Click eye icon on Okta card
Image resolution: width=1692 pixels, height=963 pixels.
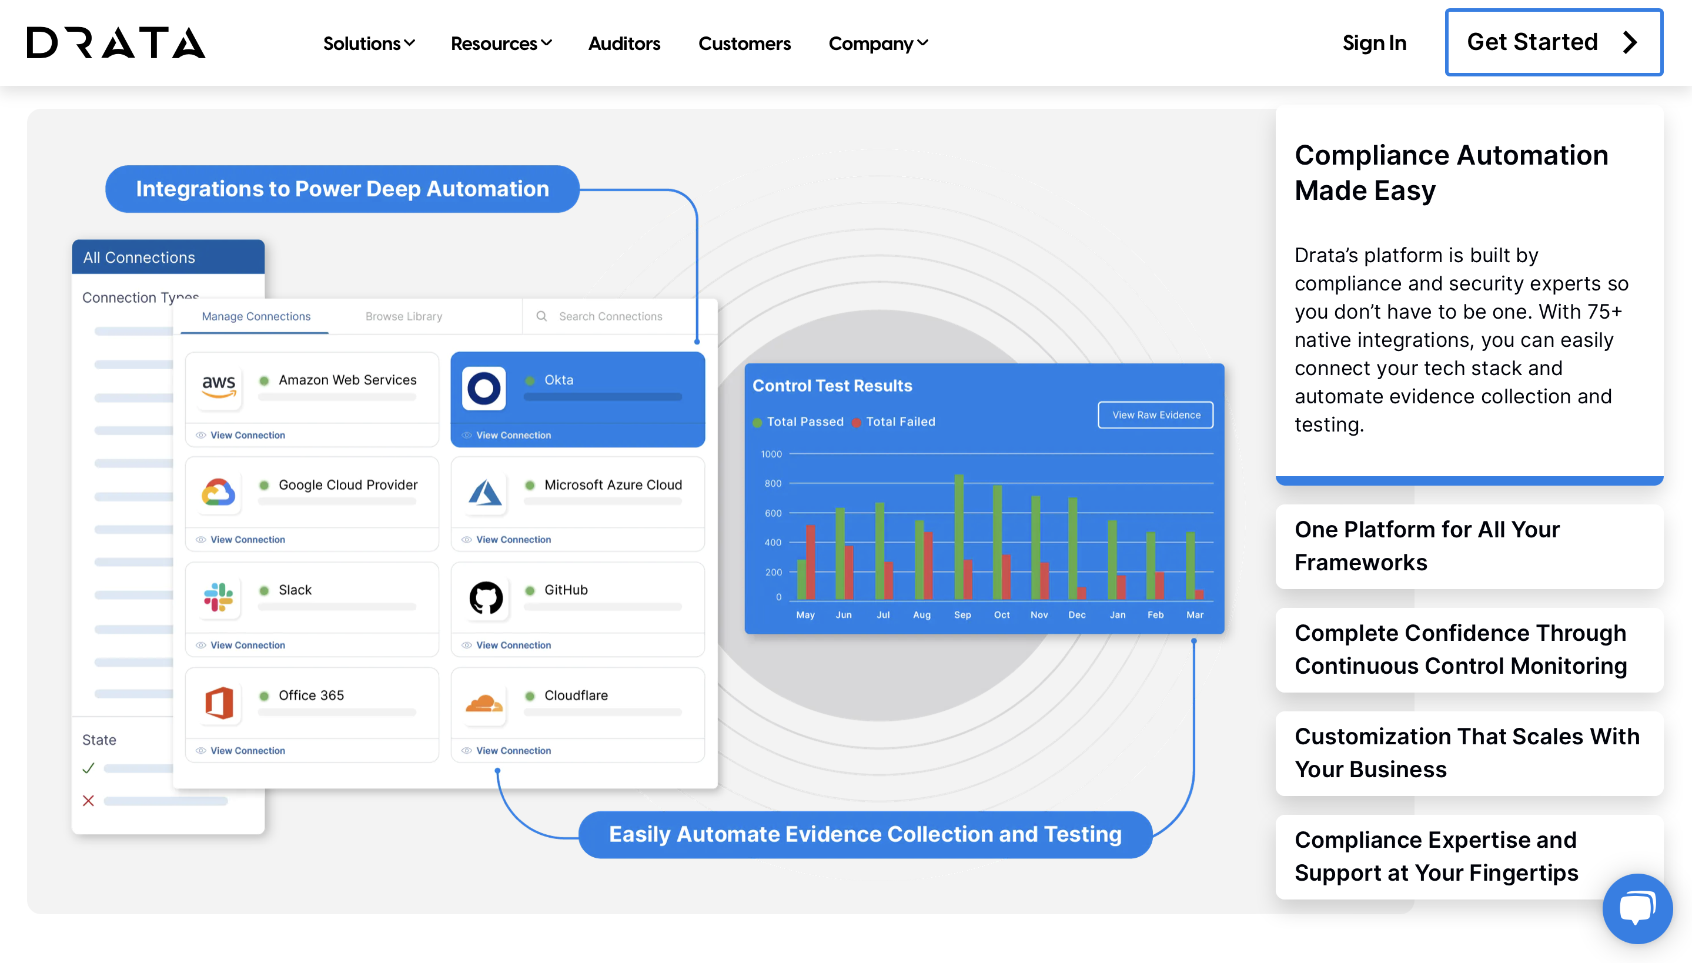467,435
